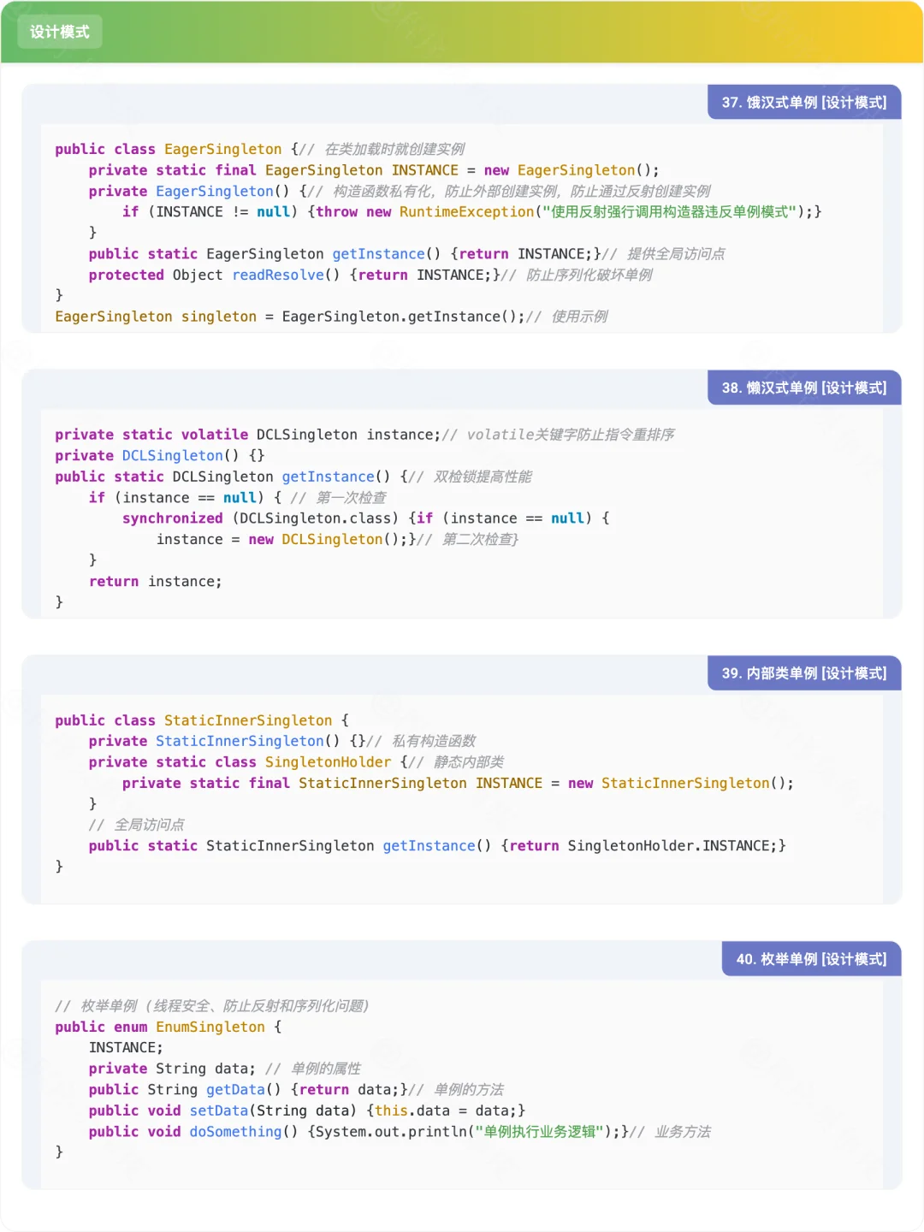
Task: Click the line 'public class EagerSingleton {'
Action: pos(177,149)
